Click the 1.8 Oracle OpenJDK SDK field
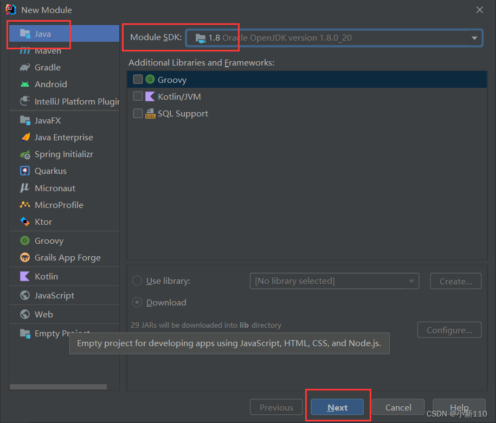This screenshot has width=496, height=423. [x=334, y=38]
